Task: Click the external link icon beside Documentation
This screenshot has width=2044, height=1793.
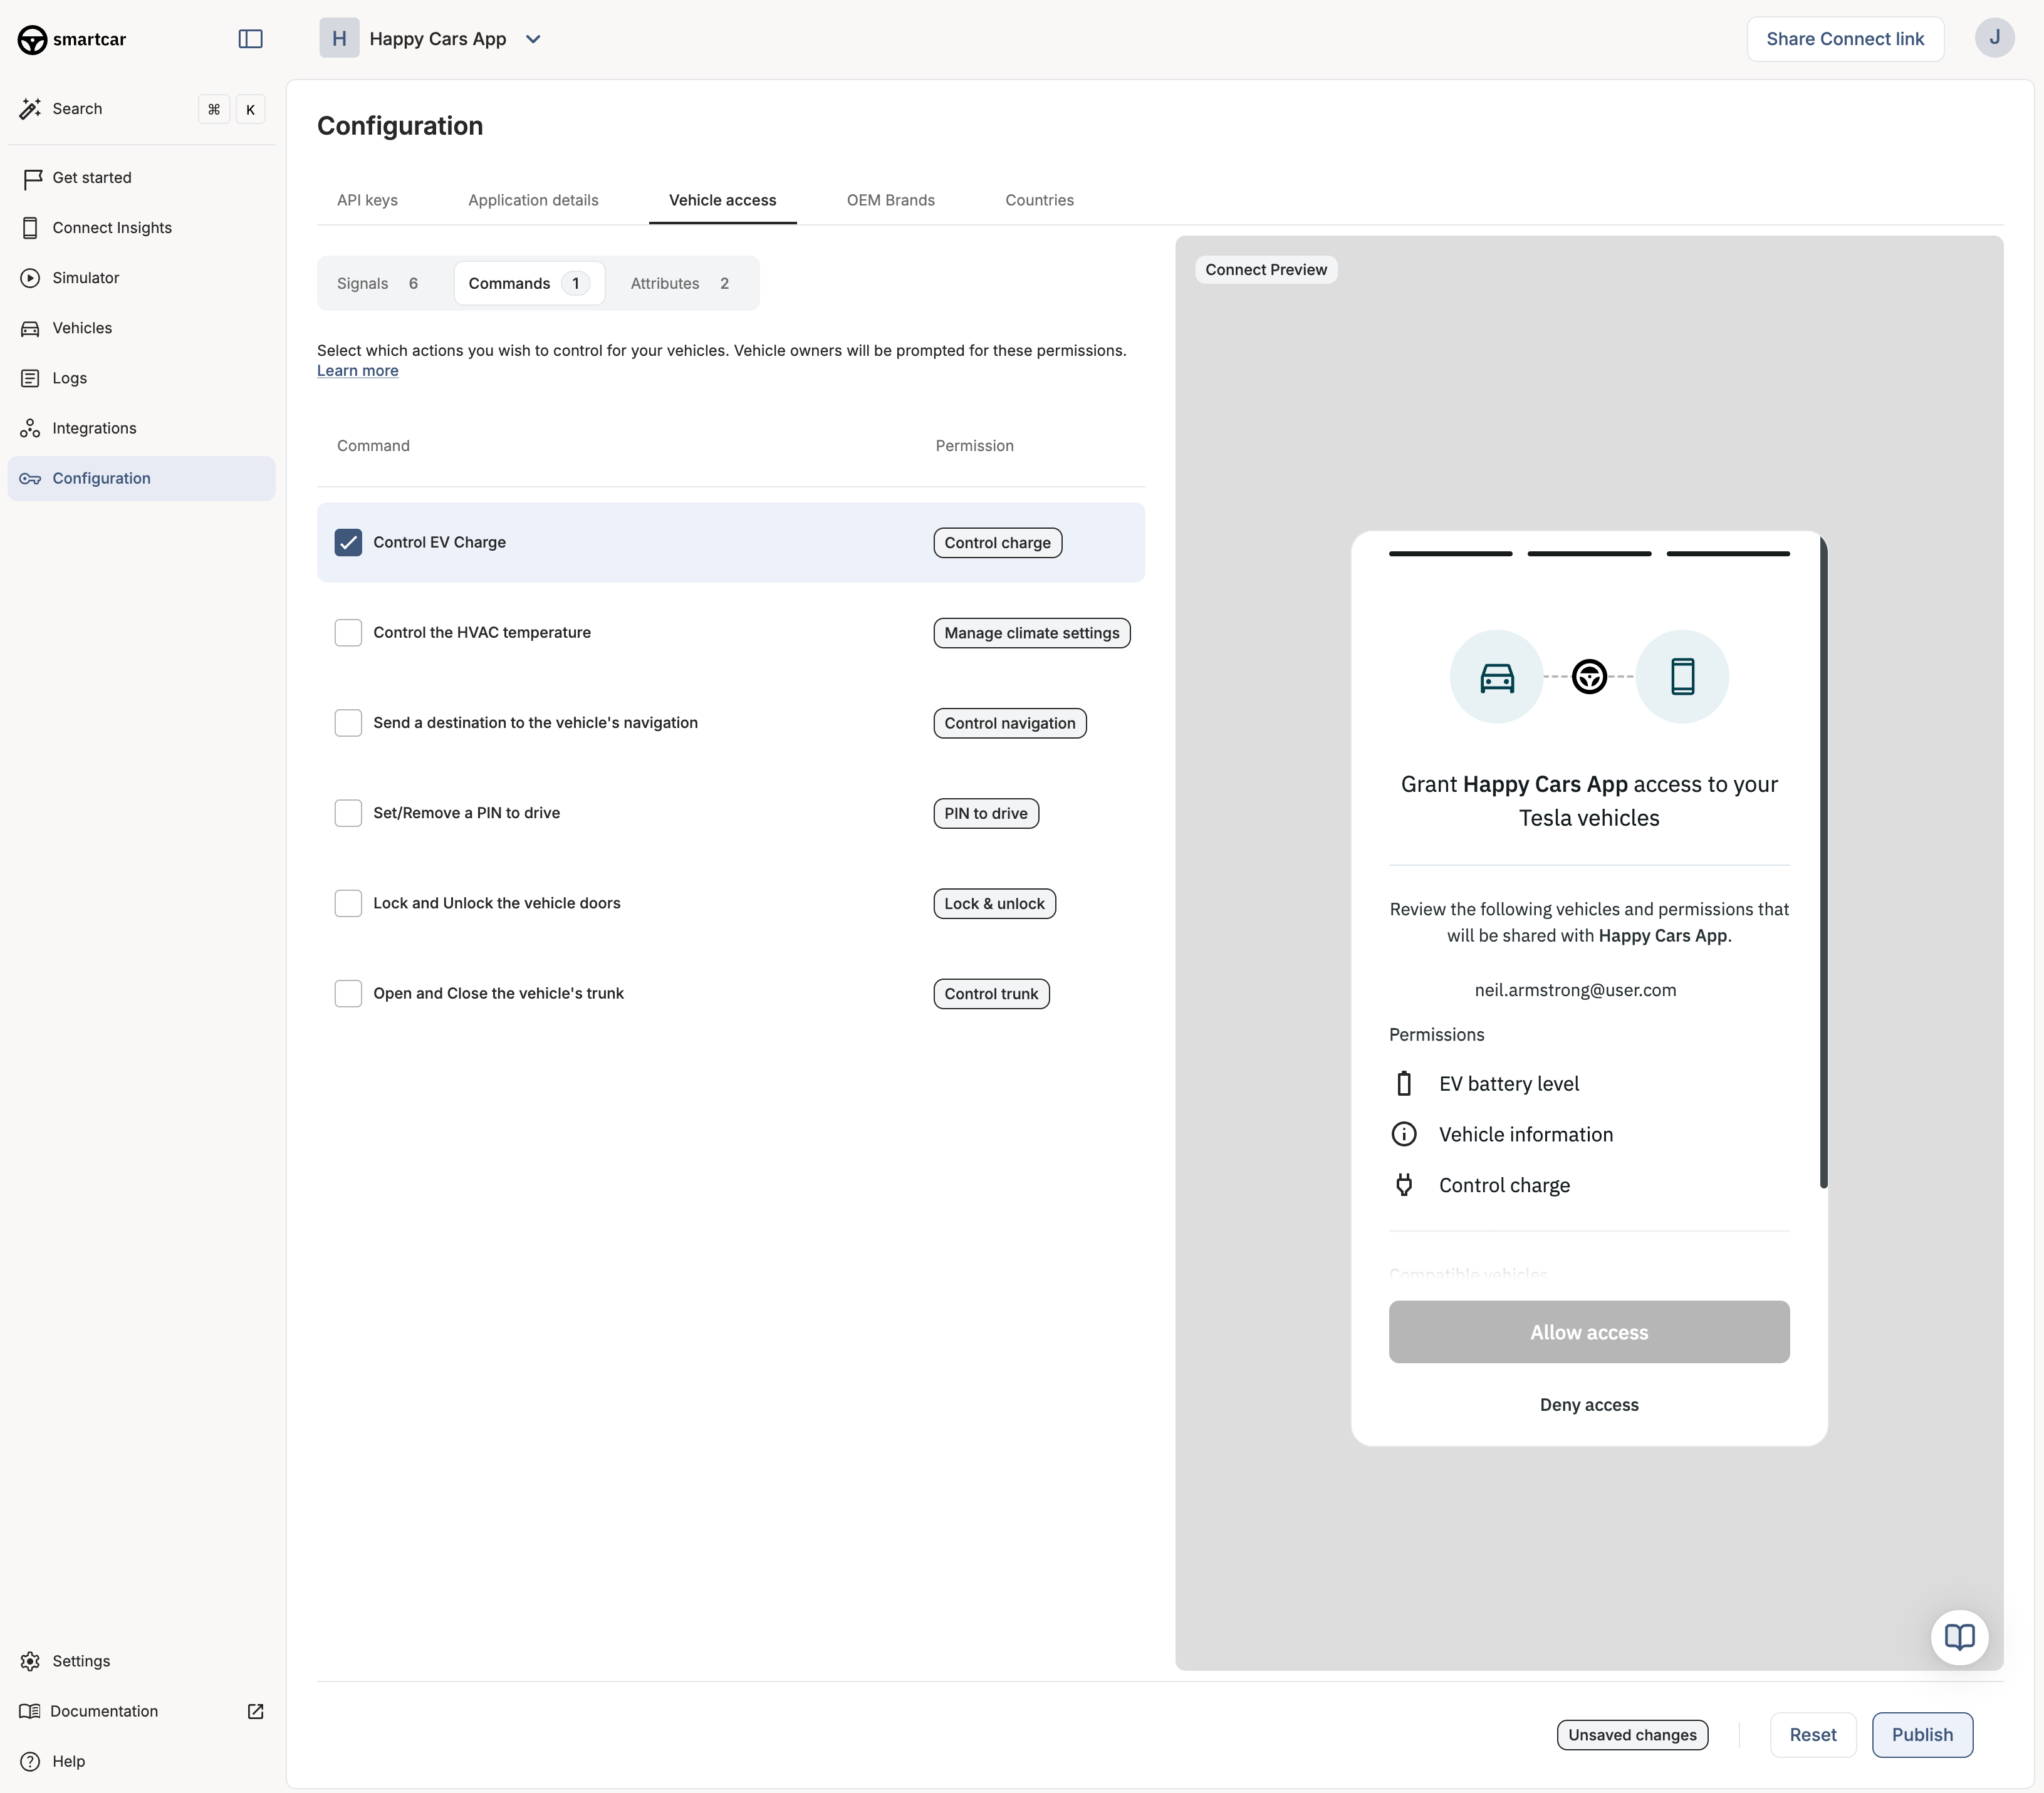Action: click(255, 1711)
